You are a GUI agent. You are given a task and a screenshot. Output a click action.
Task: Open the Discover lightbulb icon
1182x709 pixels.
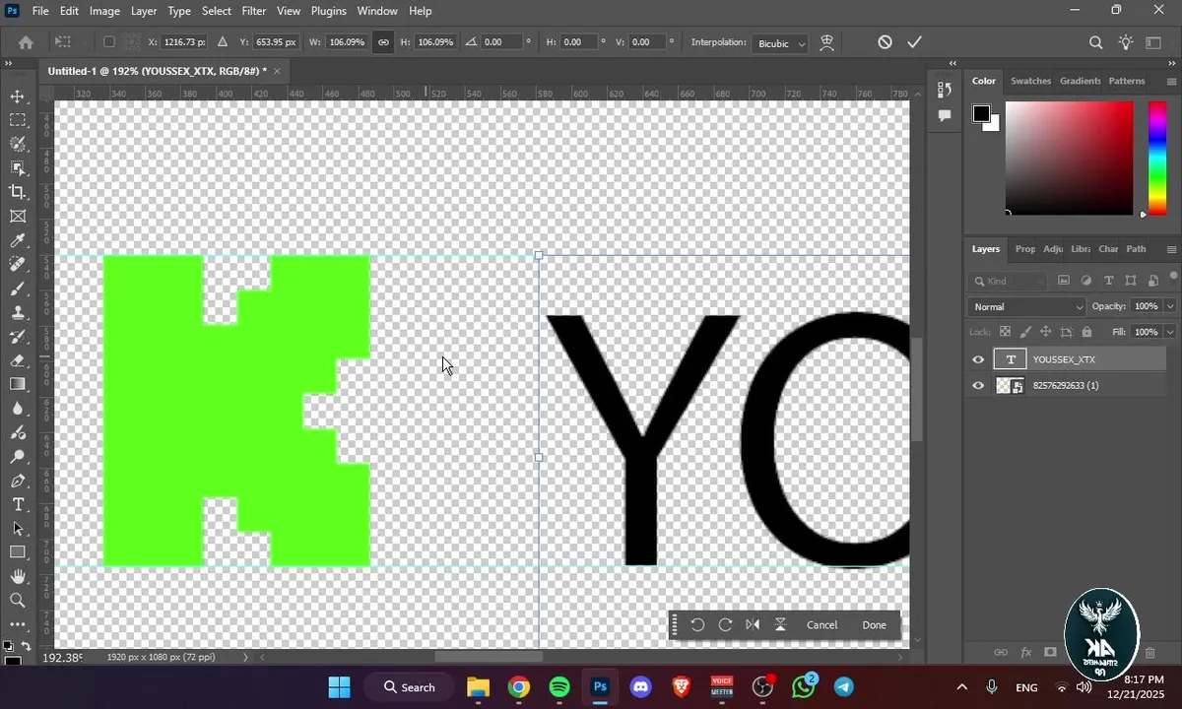coord(1126,42)
